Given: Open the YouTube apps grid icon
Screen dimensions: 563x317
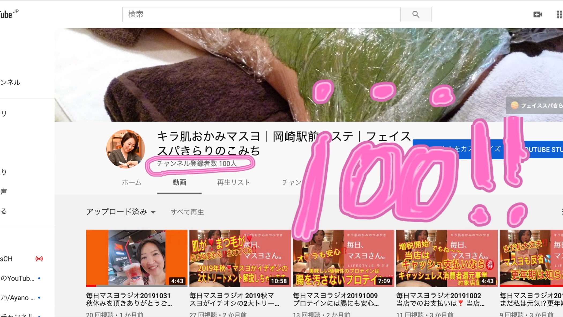Looking at the screenshot, I should (560, 14).
